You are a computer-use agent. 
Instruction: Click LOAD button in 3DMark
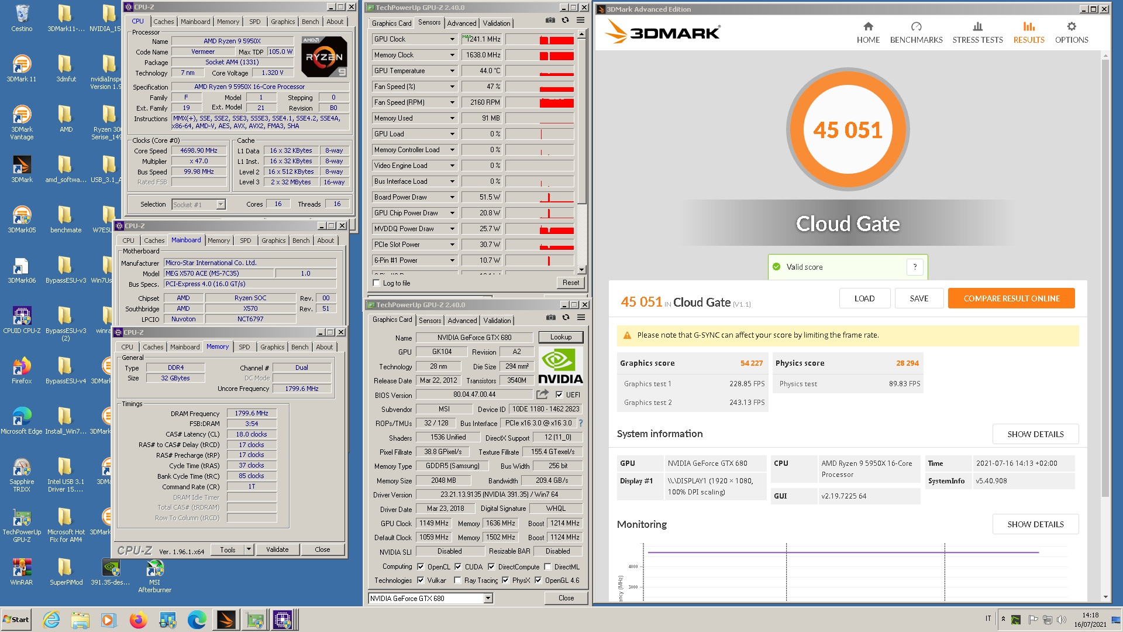click(864, 298)
